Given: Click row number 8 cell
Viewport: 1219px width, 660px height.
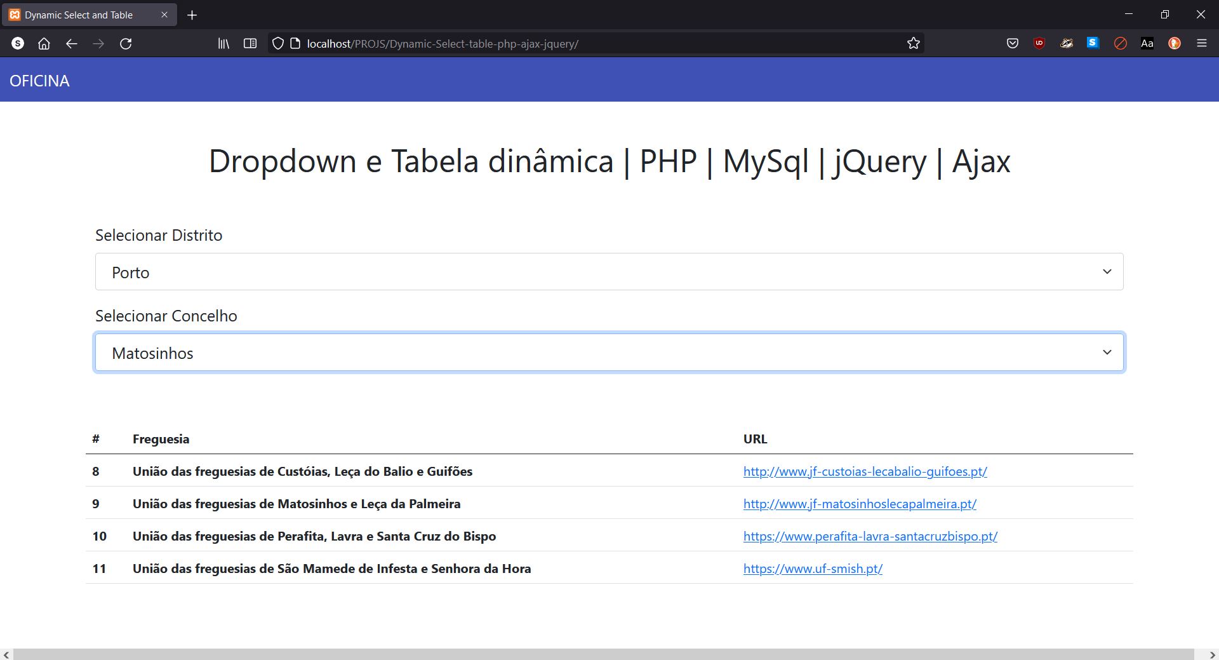Looking at the screenshot, I should tap(96, 471).
